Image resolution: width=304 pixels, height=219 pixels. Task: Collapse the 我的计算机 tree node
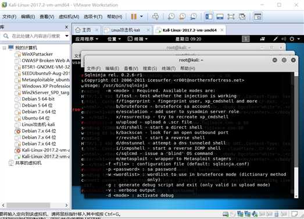[4, 48]
